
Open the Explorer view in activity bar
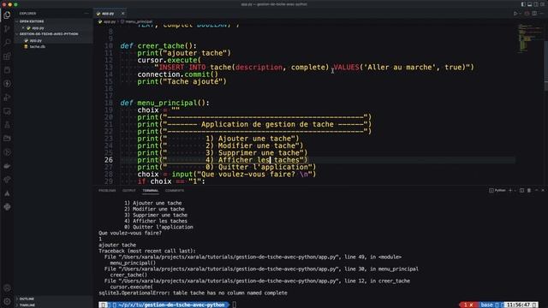pyautogui.click(x=7, y=15)
